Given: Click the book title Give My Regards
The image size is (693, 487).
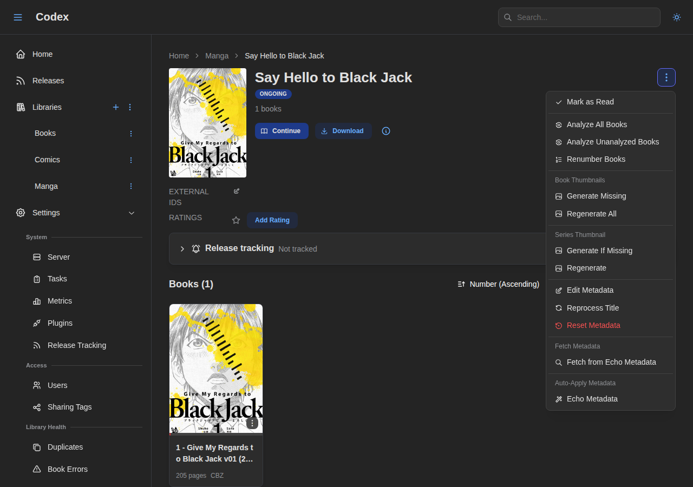Looking at the screenshot, I should pos(214,453).
